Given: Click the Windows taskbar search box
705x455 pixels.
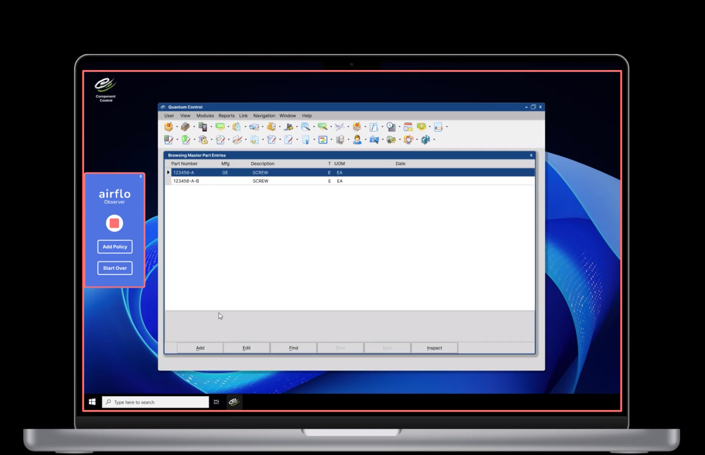Looking at the screenshot, I should pyautogui.click(x=155, y=402).
